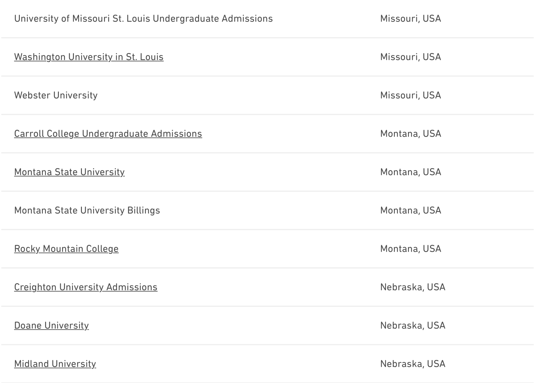The image size is (535, 383).
Task: Follow the Rocky Mountain College link
Action: tap(66, 249)
